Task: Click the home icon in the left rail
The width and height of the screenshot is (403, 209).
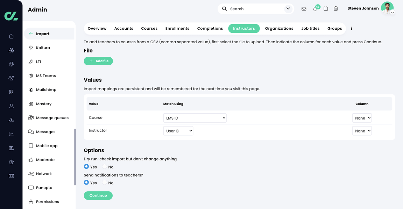Action: tap(11, 36)
